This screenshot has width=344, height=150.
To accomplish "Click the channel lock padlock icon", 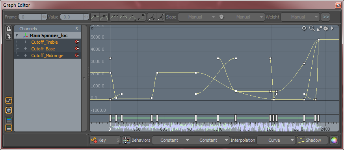I will 9,29.
